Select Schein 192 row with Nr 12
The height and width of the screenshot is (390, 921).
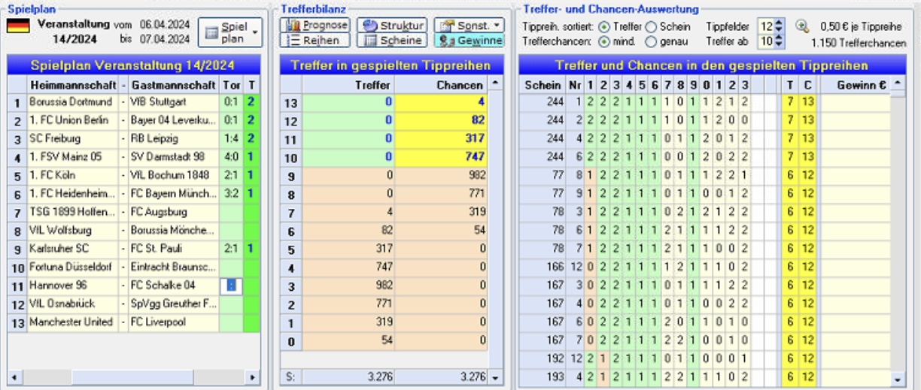pyautogui.click(x=705, y=358)
